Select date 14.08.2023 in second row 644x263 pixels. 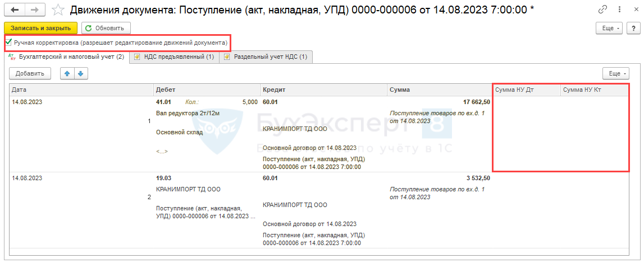(27, 179)
